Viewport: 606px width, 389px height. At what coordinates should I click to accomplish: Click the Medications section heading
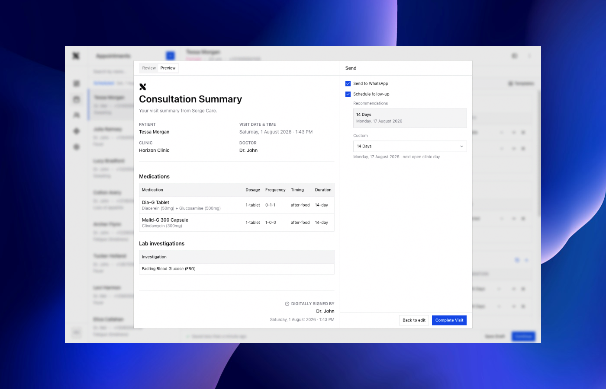(x=154, y=176)
